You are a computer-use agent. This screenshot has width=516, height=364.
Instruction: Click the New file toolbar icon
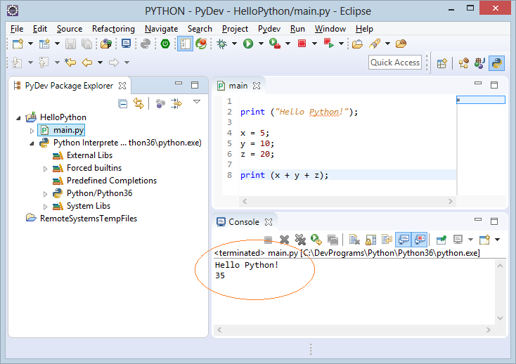(18, 44)
